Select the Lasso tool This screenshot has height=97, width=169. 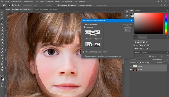click(2, 18)
